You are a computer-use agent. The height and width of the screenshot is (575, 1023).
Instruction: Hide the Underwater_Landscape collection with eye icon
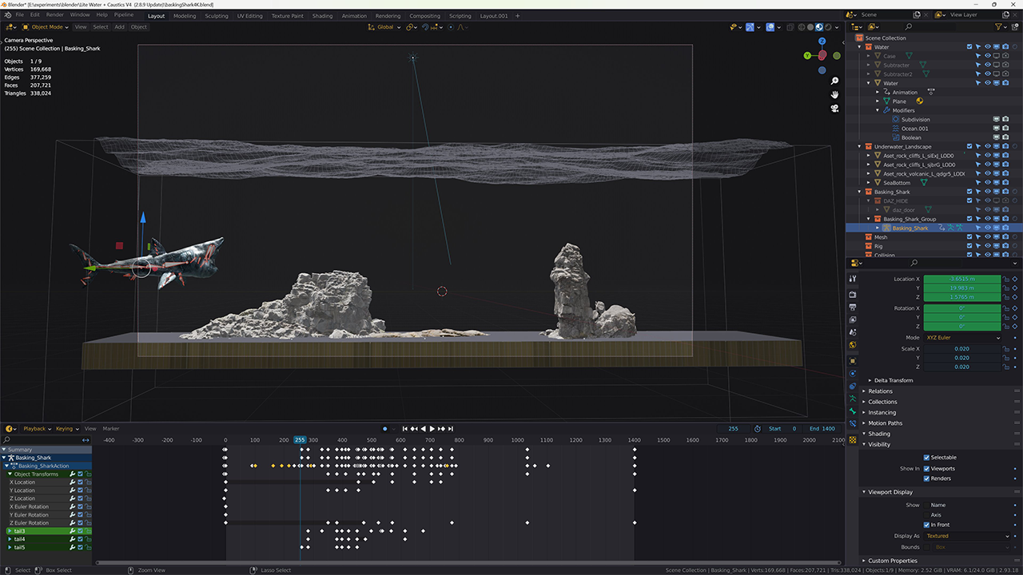(987, 147)
